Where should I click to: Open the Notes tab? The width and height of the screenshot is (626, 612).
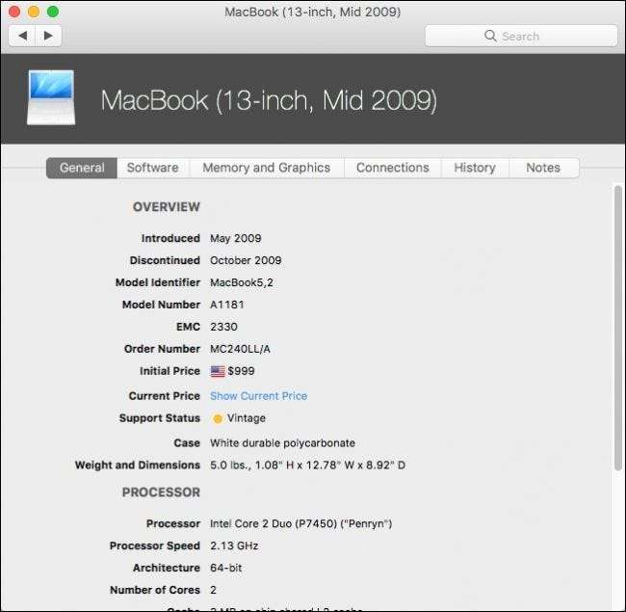pyautogui.click(x=543, y=168)
